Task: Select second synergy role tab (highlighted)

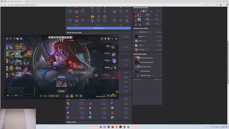Action: point(144,11)
